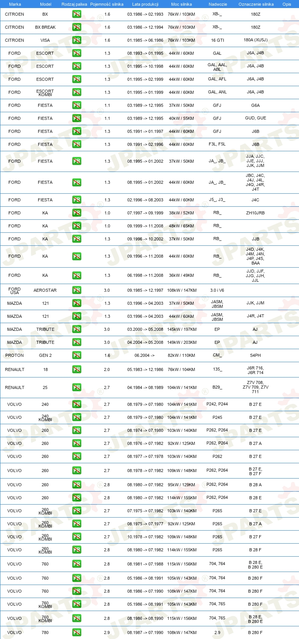299x639 pixels.
Task: Select body cell 'B29_'
Action: pos(217,387)
